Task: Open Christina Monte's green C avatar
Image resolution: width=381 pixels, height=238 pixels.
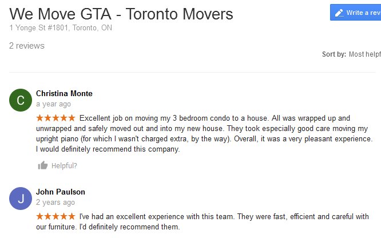Action: point(21,101)
